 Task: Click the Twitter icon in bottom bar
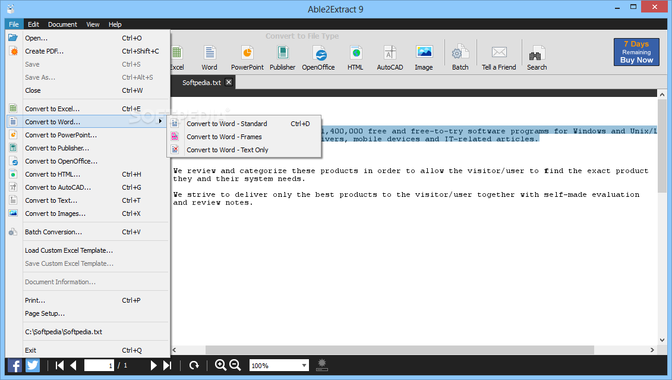[33, 365]
